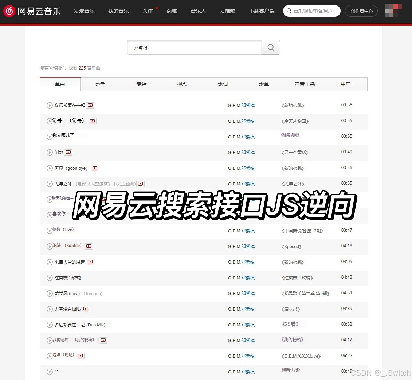412x380 pixels.
Task: Open artist G.E.M.邓紫棋 in the 句号 row
Action: tap(241, 121)
